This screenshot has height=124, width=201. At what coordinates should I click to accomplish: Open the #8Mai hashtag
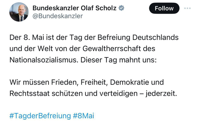point(84,116)
